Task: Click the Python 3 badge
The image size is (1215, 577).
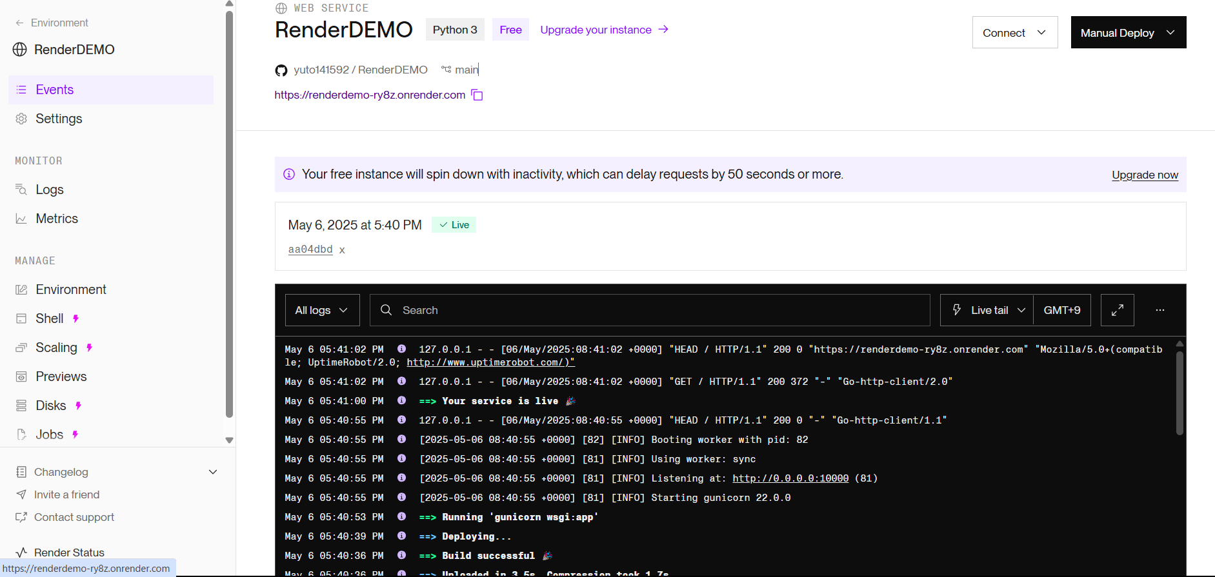Action: 455,30
